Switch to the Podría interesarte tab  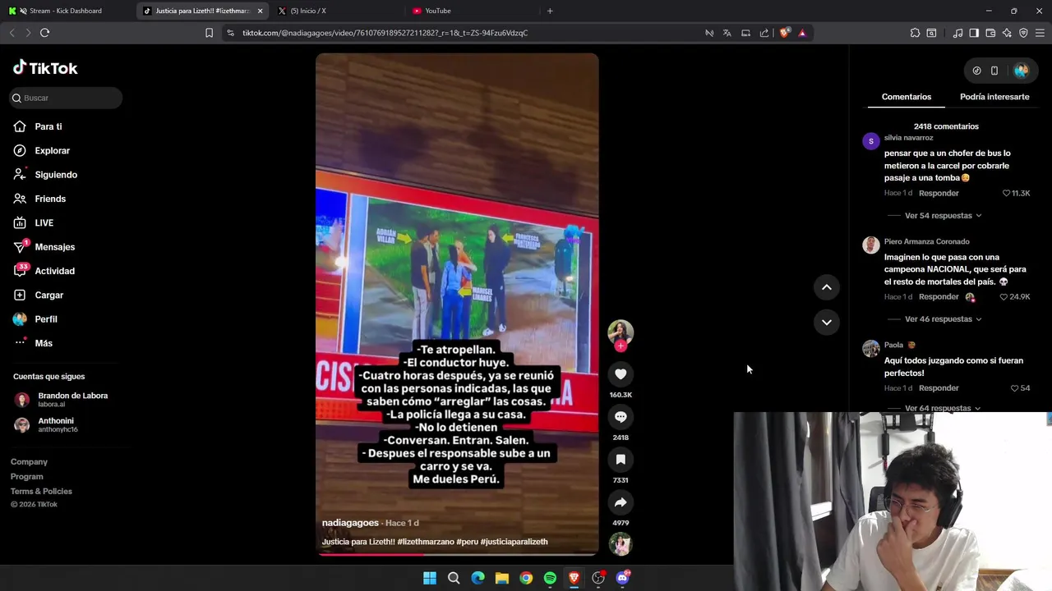pyautogui.click(x=994, y=97)
